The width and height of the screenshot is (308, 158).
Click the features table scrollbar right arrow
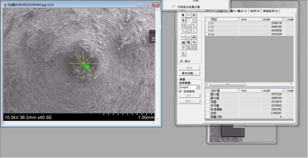tap(291, 84)
